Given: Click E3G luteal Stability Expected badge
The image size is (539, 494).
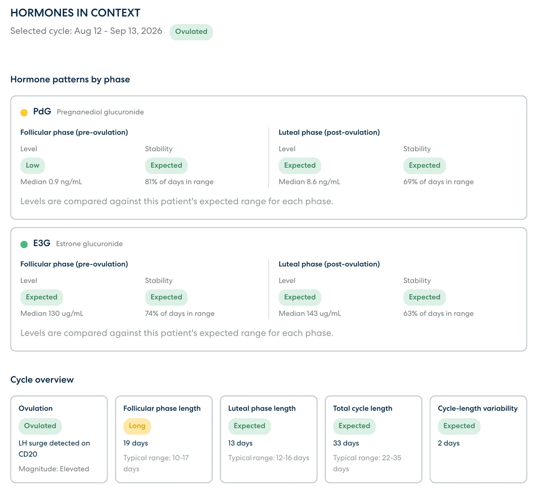Looking at the screenshot, I should (424, 297).
